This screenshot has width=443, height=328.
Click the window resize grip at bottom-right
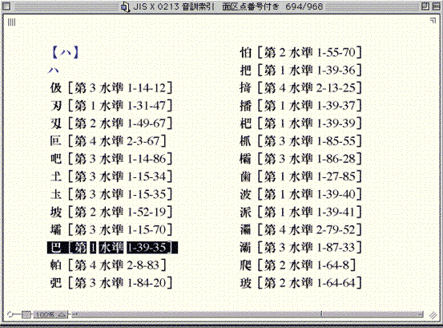coord(433,314)
